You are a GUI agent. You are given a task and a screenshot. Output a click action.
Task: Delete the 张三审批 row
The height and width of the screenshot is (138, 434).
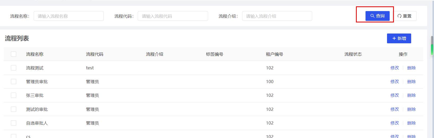(x=411, y=95)
